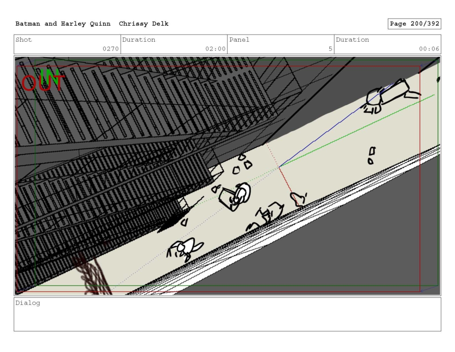Click the 'Batman and Harley Quinn' title text

pyautogui.click(x=63, y=24)
